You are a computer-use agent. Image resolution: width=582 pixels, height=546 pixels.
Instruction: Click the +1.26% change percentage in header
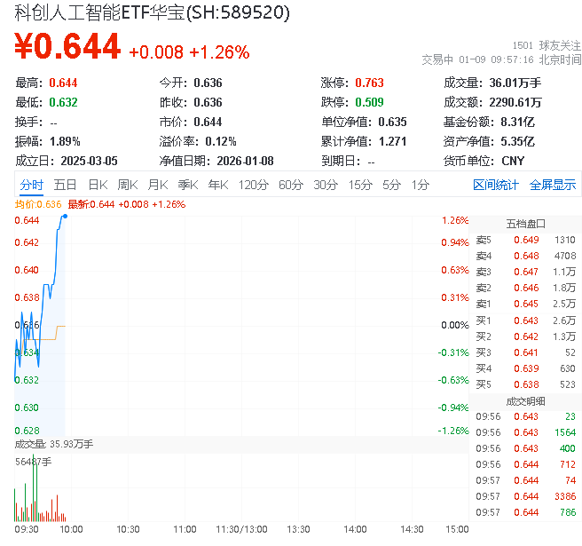tap(219, 52)
